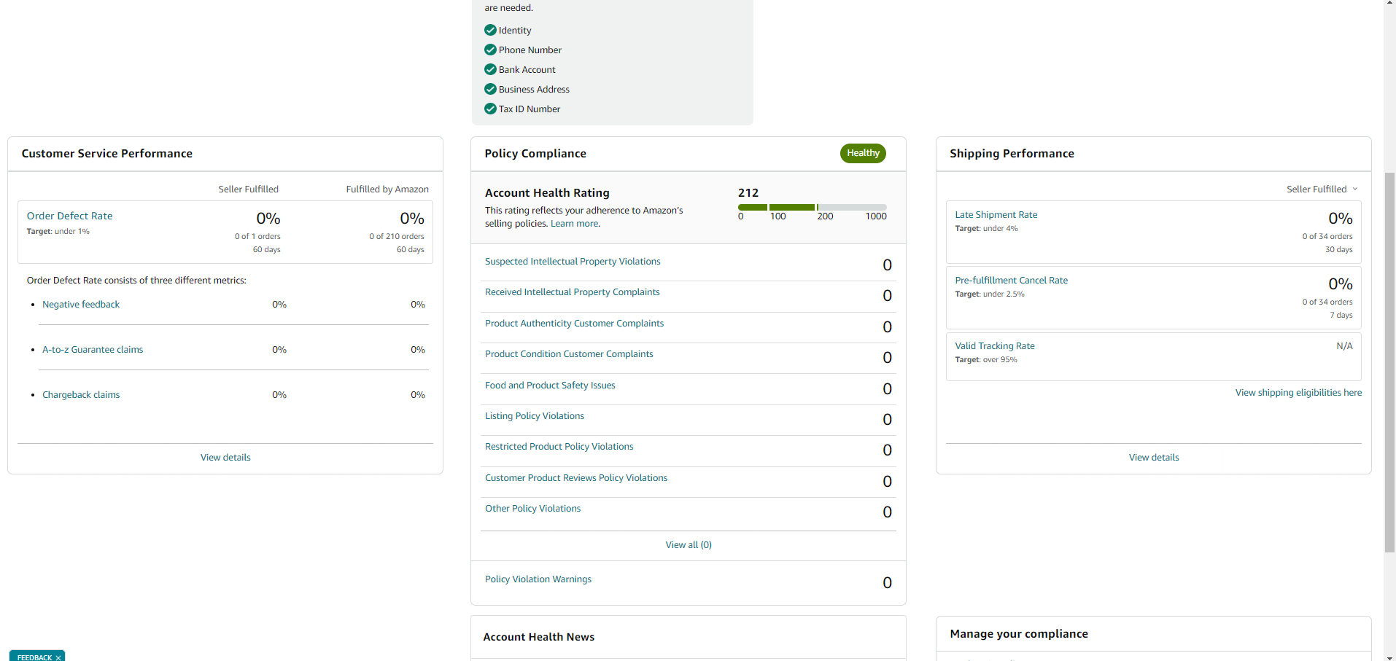
Task: Click Learn more about Account Health Rating
Action: (x=575, y=224)
